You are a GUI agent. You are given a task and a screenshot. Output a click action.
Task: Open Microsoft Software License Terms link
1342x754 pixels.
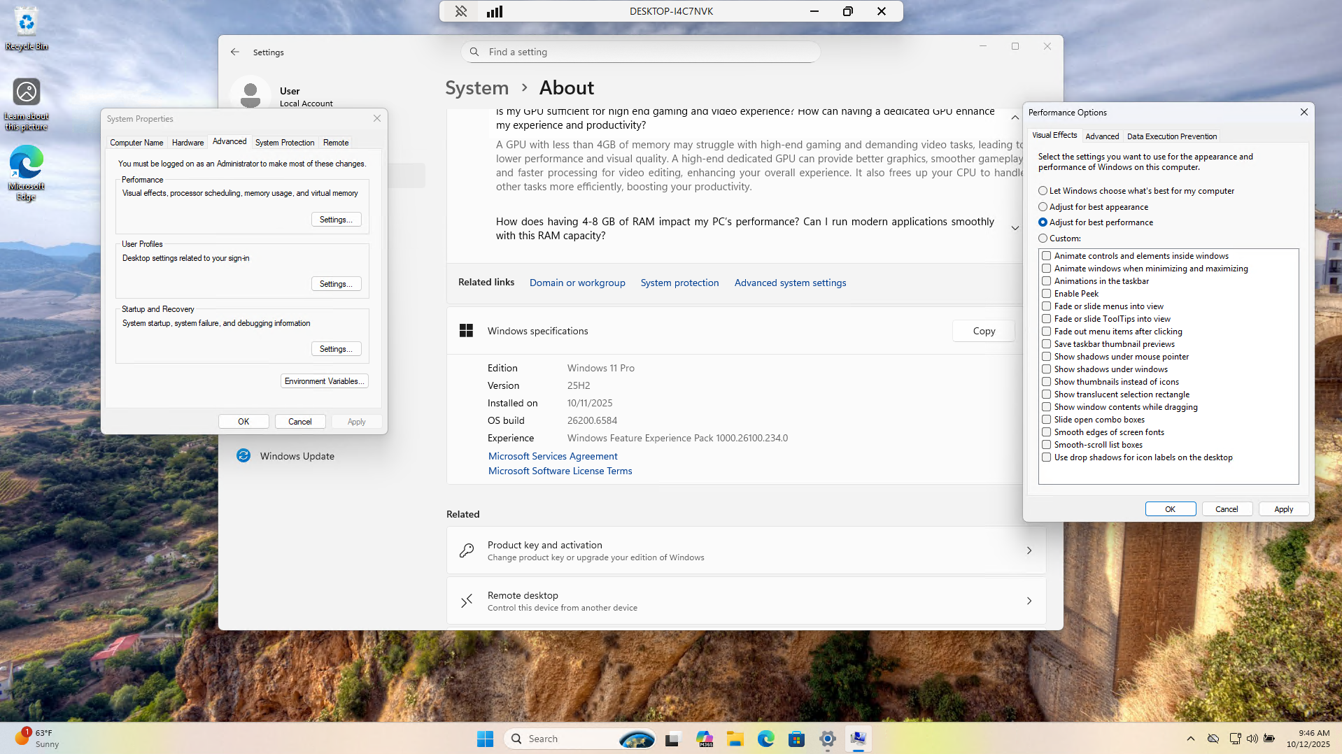pyautogui.click(x=560, y=471)
